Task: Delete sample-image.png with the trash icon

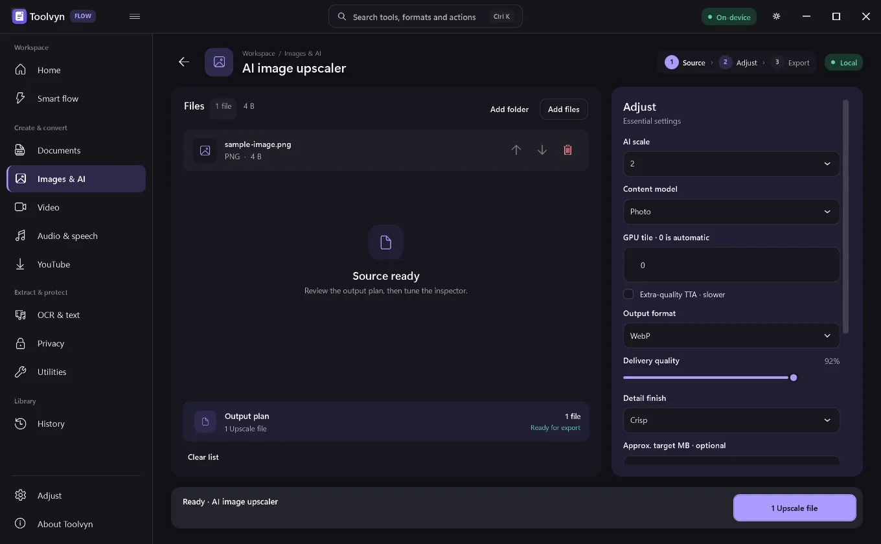Action: [567, 150]
